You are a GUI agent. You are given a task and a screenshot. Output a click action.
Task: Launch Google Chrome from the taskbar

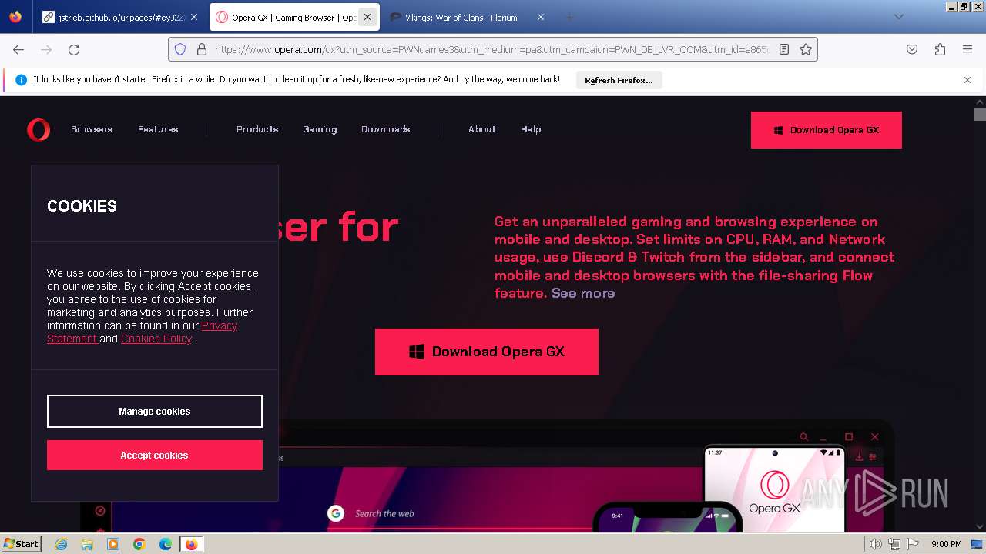tap(139, 544)
